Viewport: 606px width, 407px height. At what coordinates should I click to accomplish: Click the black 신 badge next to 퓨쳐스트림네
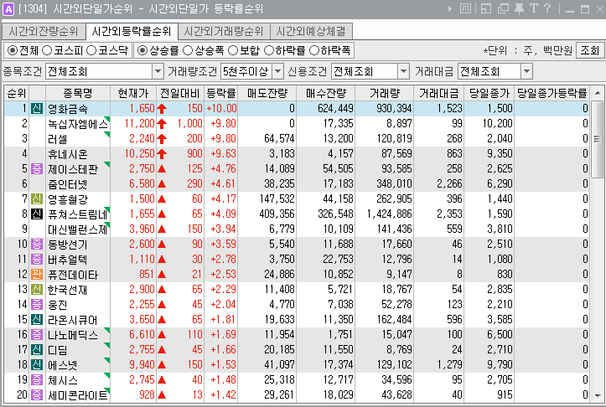37,214
